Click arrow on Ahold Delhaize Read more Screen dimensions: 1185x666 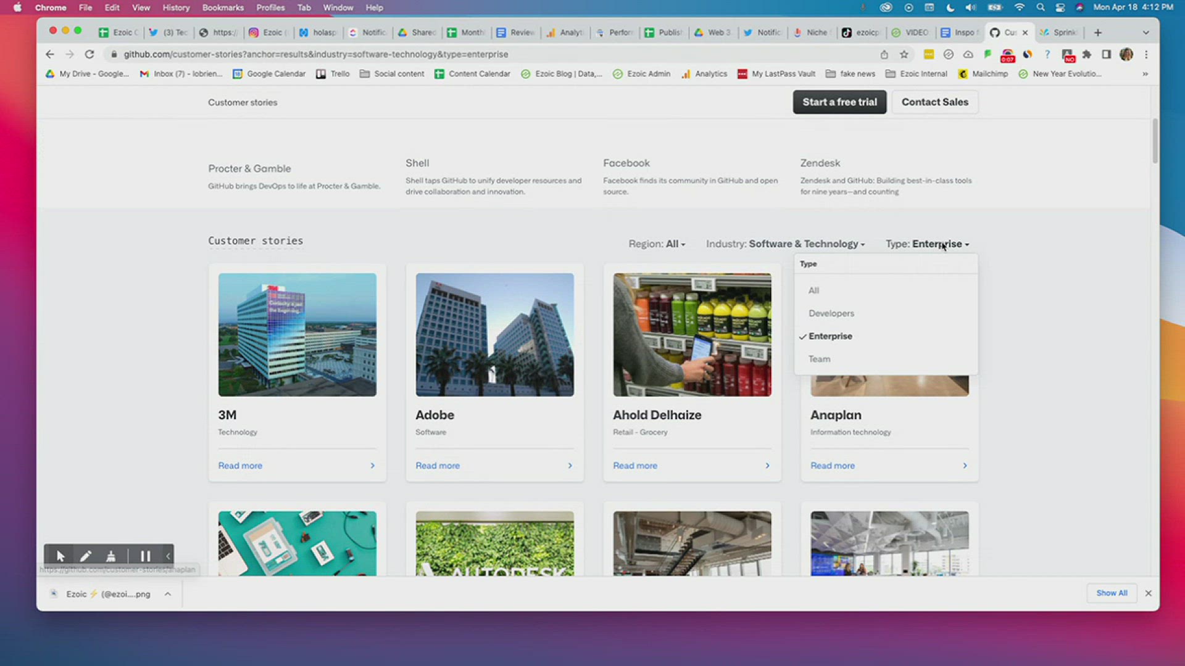tap(767, 466)
